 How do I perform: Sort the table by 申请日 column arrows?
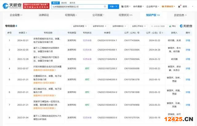point(26,33)
